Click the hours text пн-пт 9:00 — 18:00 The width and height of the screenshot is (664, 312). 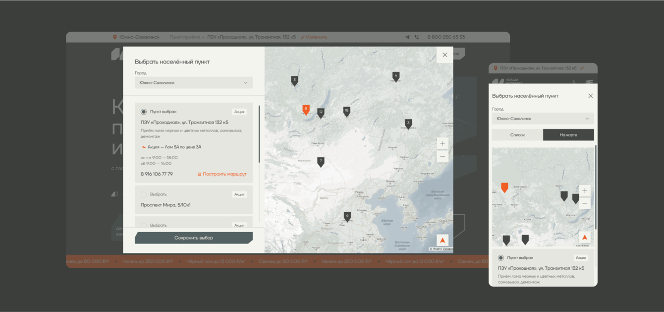(x=159, y=158)
